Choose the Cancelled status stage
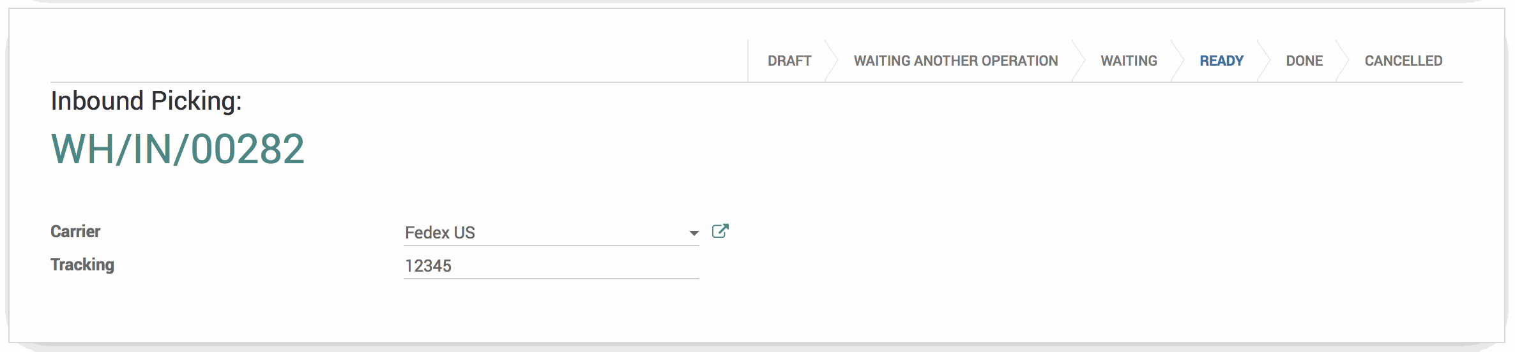Image resolution: width=1515 pixels, height=352 pixels. click(x=1403, y=61)
